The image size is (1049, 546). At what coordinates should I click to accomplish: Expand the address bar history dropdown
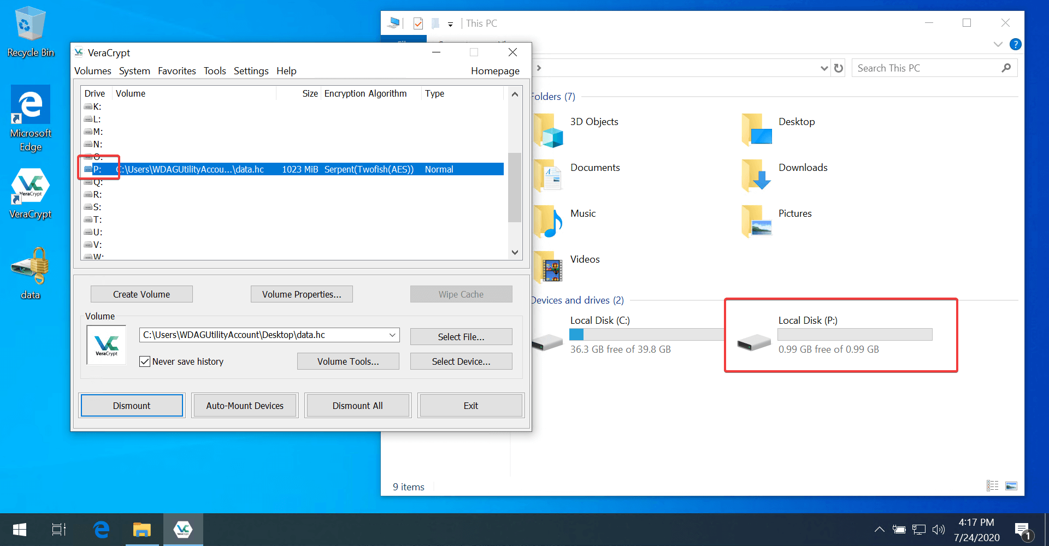click(824, 68)
